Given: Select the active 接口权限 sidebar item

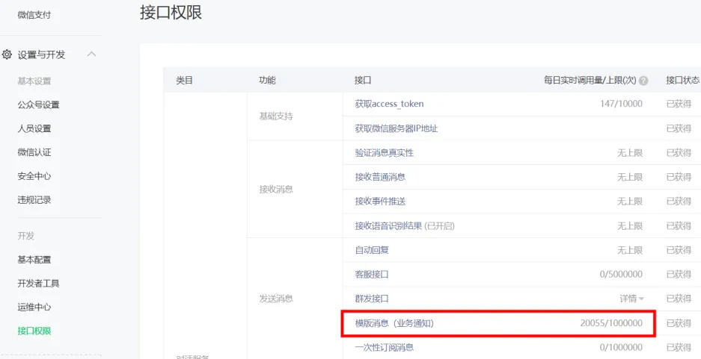Looking at the screenshot, I should click(x=34, y=331).
